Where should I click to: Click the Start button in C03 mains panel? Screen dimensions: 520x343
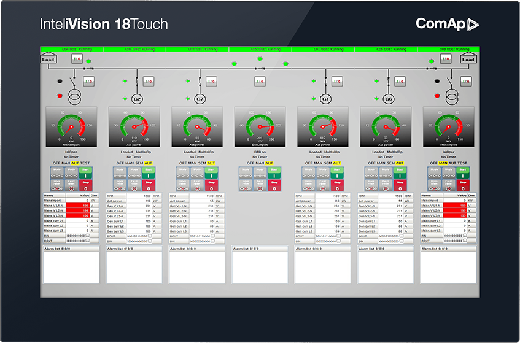(x=463, y=172)
